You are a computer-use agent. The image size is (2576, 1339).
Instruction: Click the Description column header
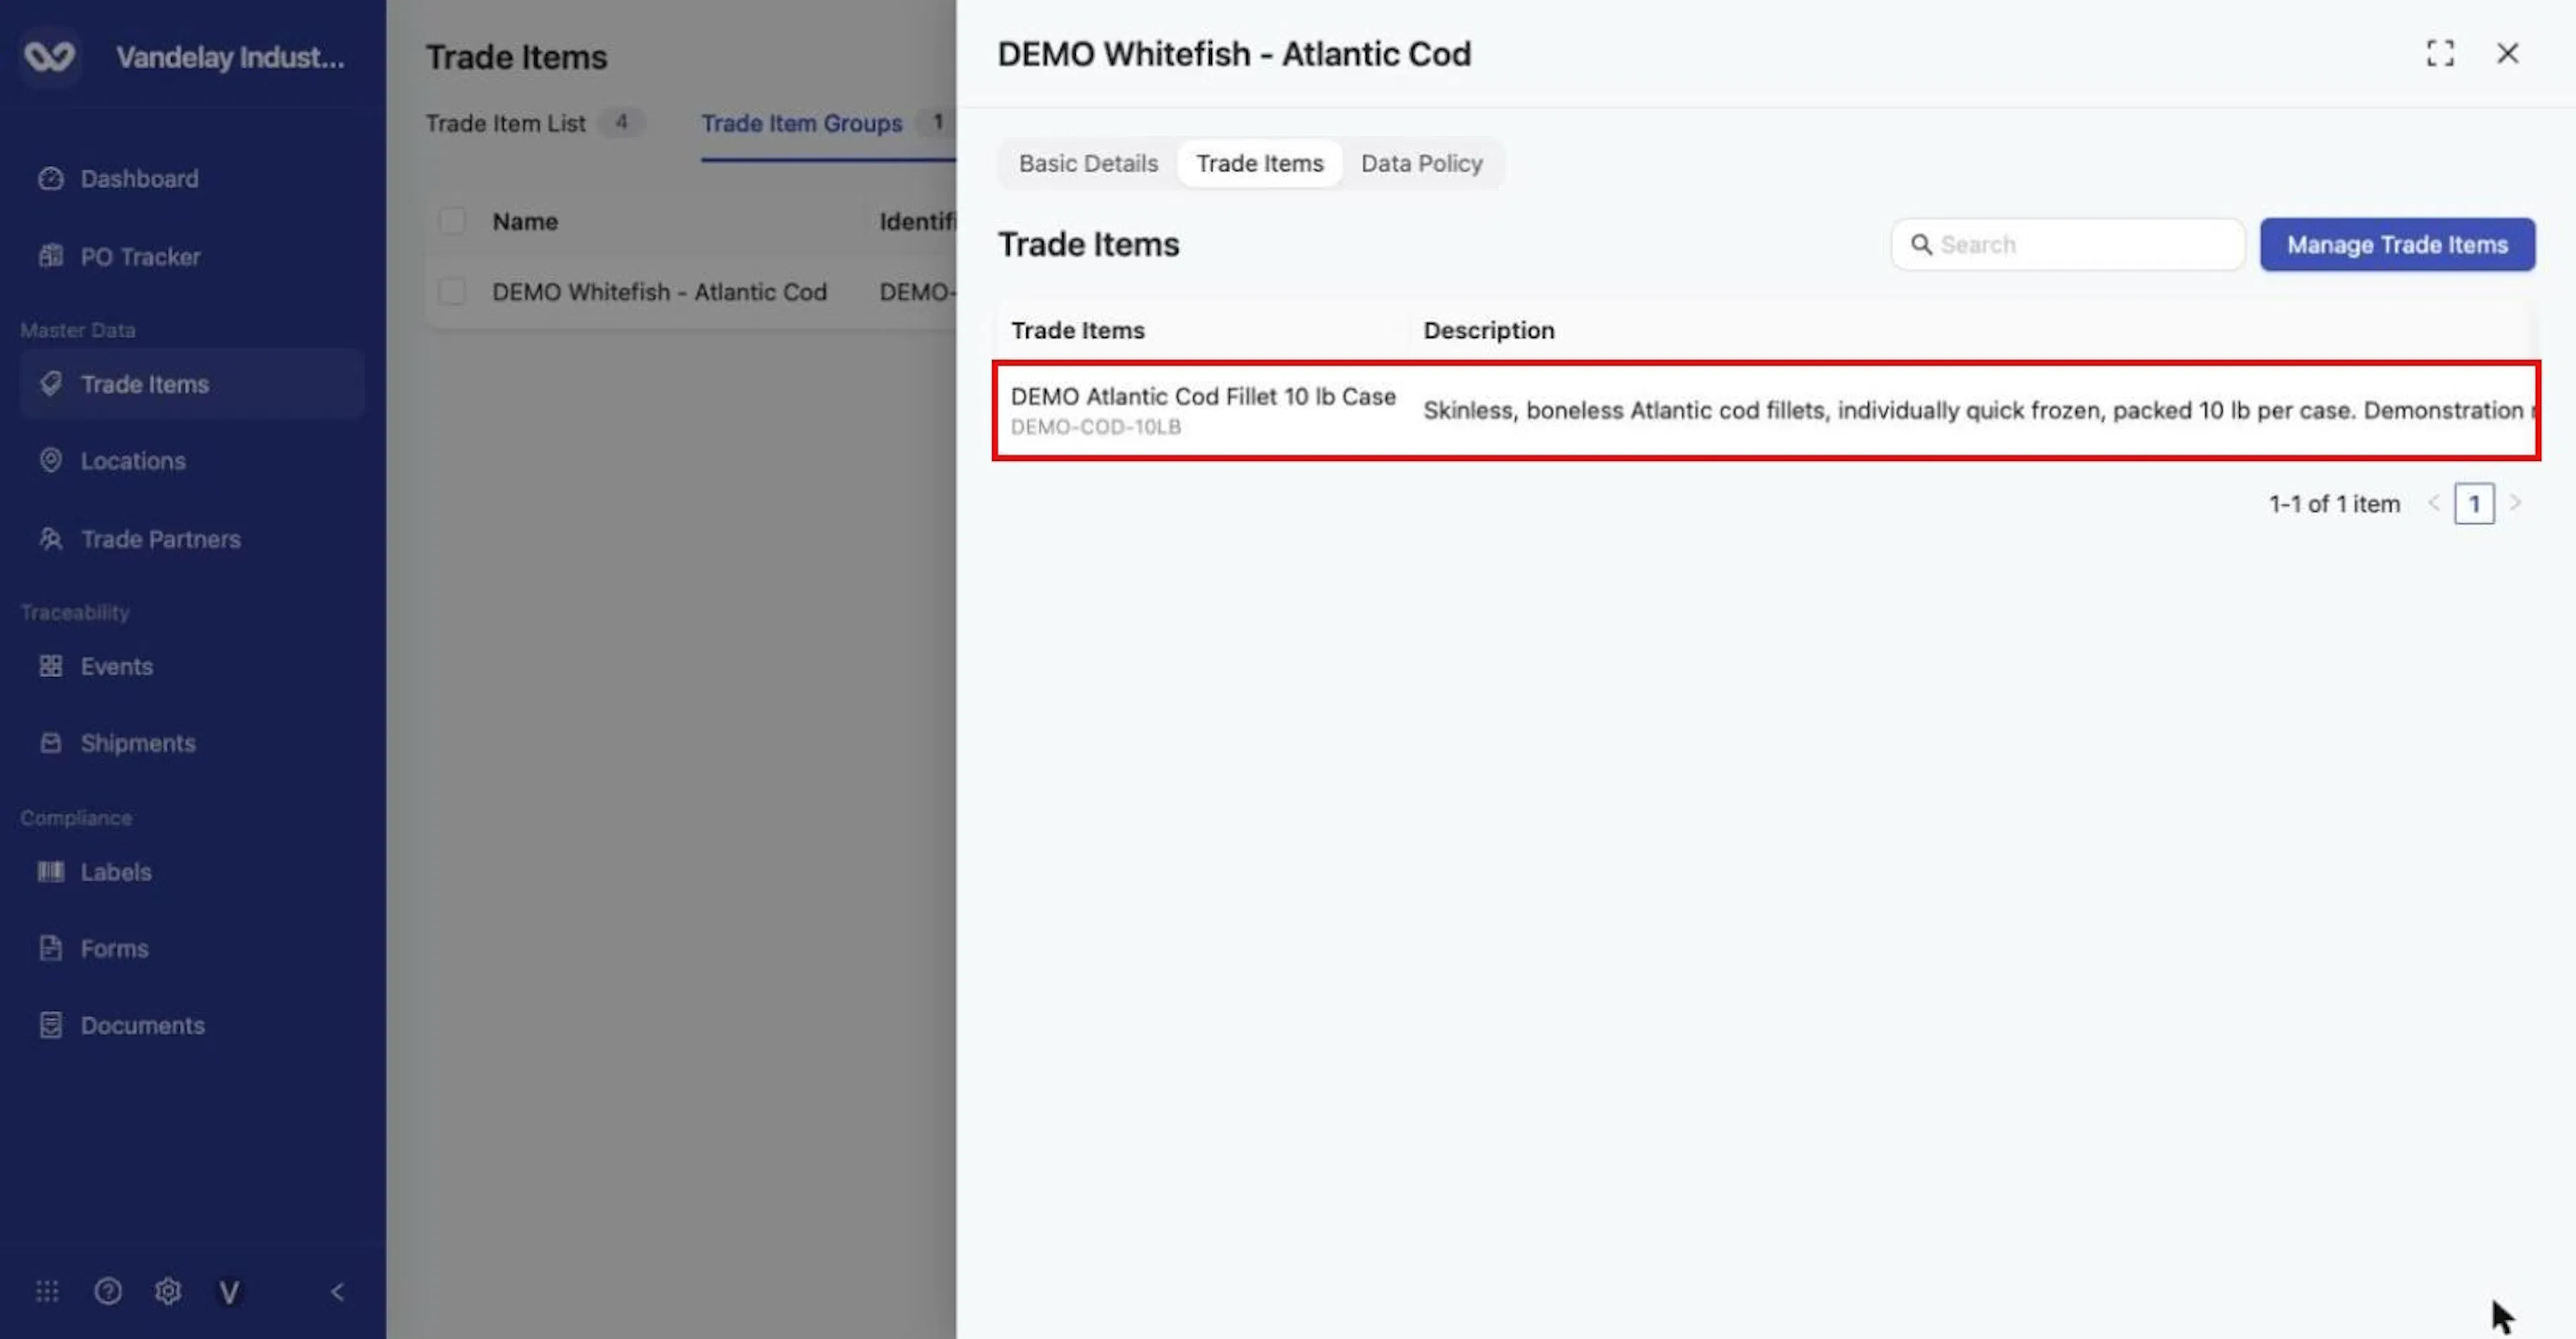1488,330
